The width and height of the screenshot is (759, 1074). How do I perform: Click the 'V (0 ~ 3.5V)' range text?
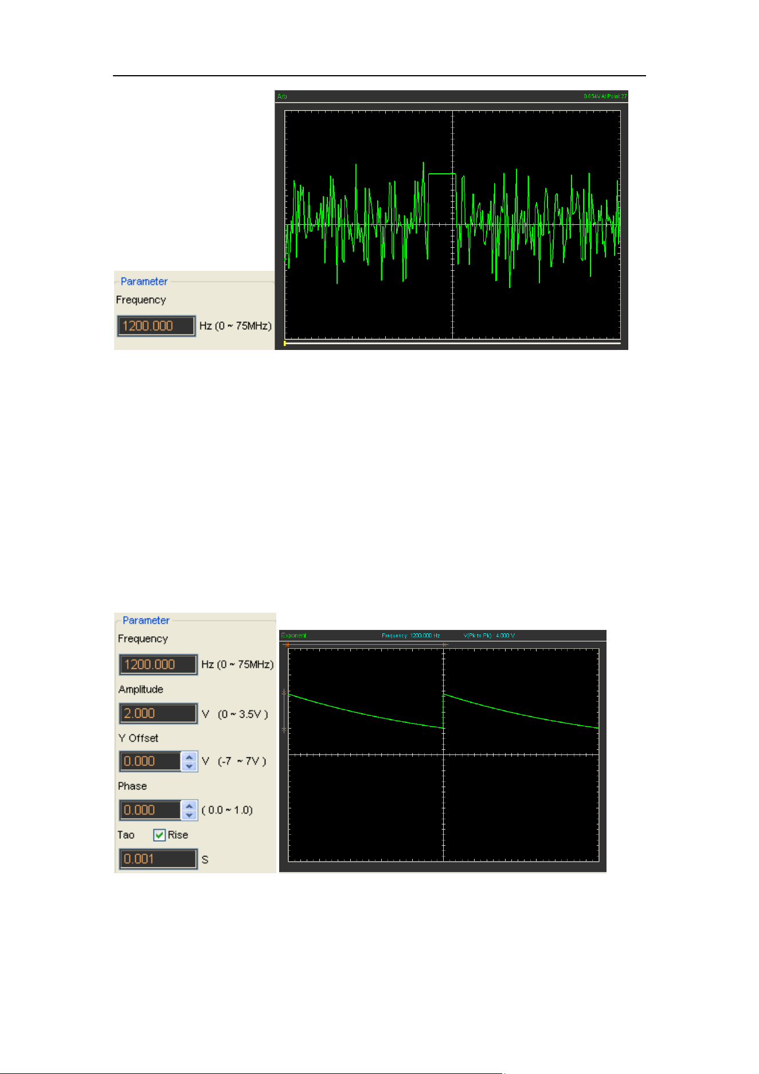235,714
